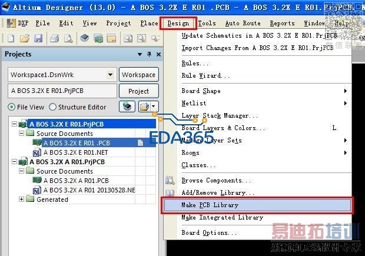Open dropdown arrow beside folder document button

154,107
